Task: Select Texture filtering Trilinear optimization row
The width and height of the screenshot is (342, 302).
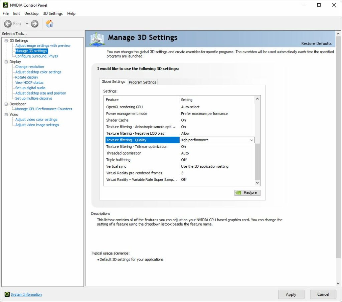Action: 180,147
